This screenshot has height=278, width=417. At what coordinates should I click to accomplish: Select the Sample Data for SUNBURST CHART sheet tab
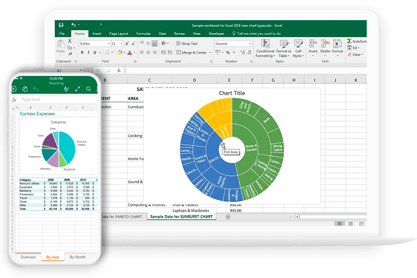[181, 217]
